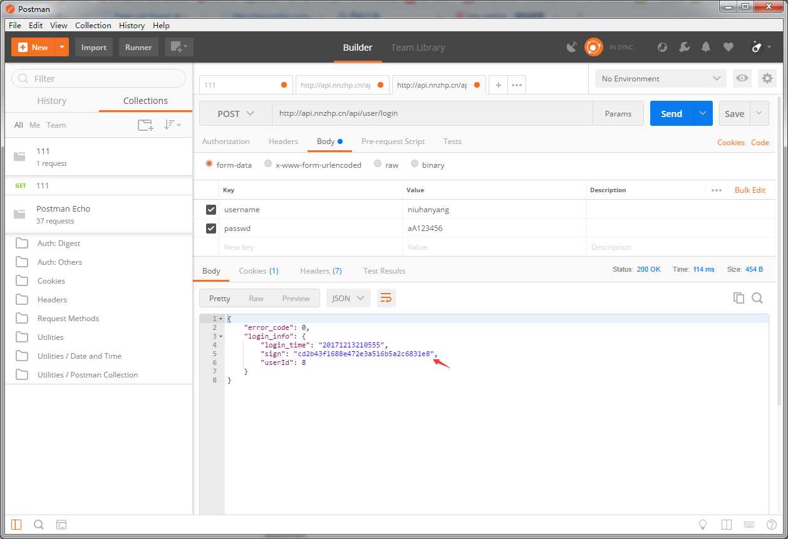Open the tab options ellipsis menu
The image size is (788, 539).
517,85
